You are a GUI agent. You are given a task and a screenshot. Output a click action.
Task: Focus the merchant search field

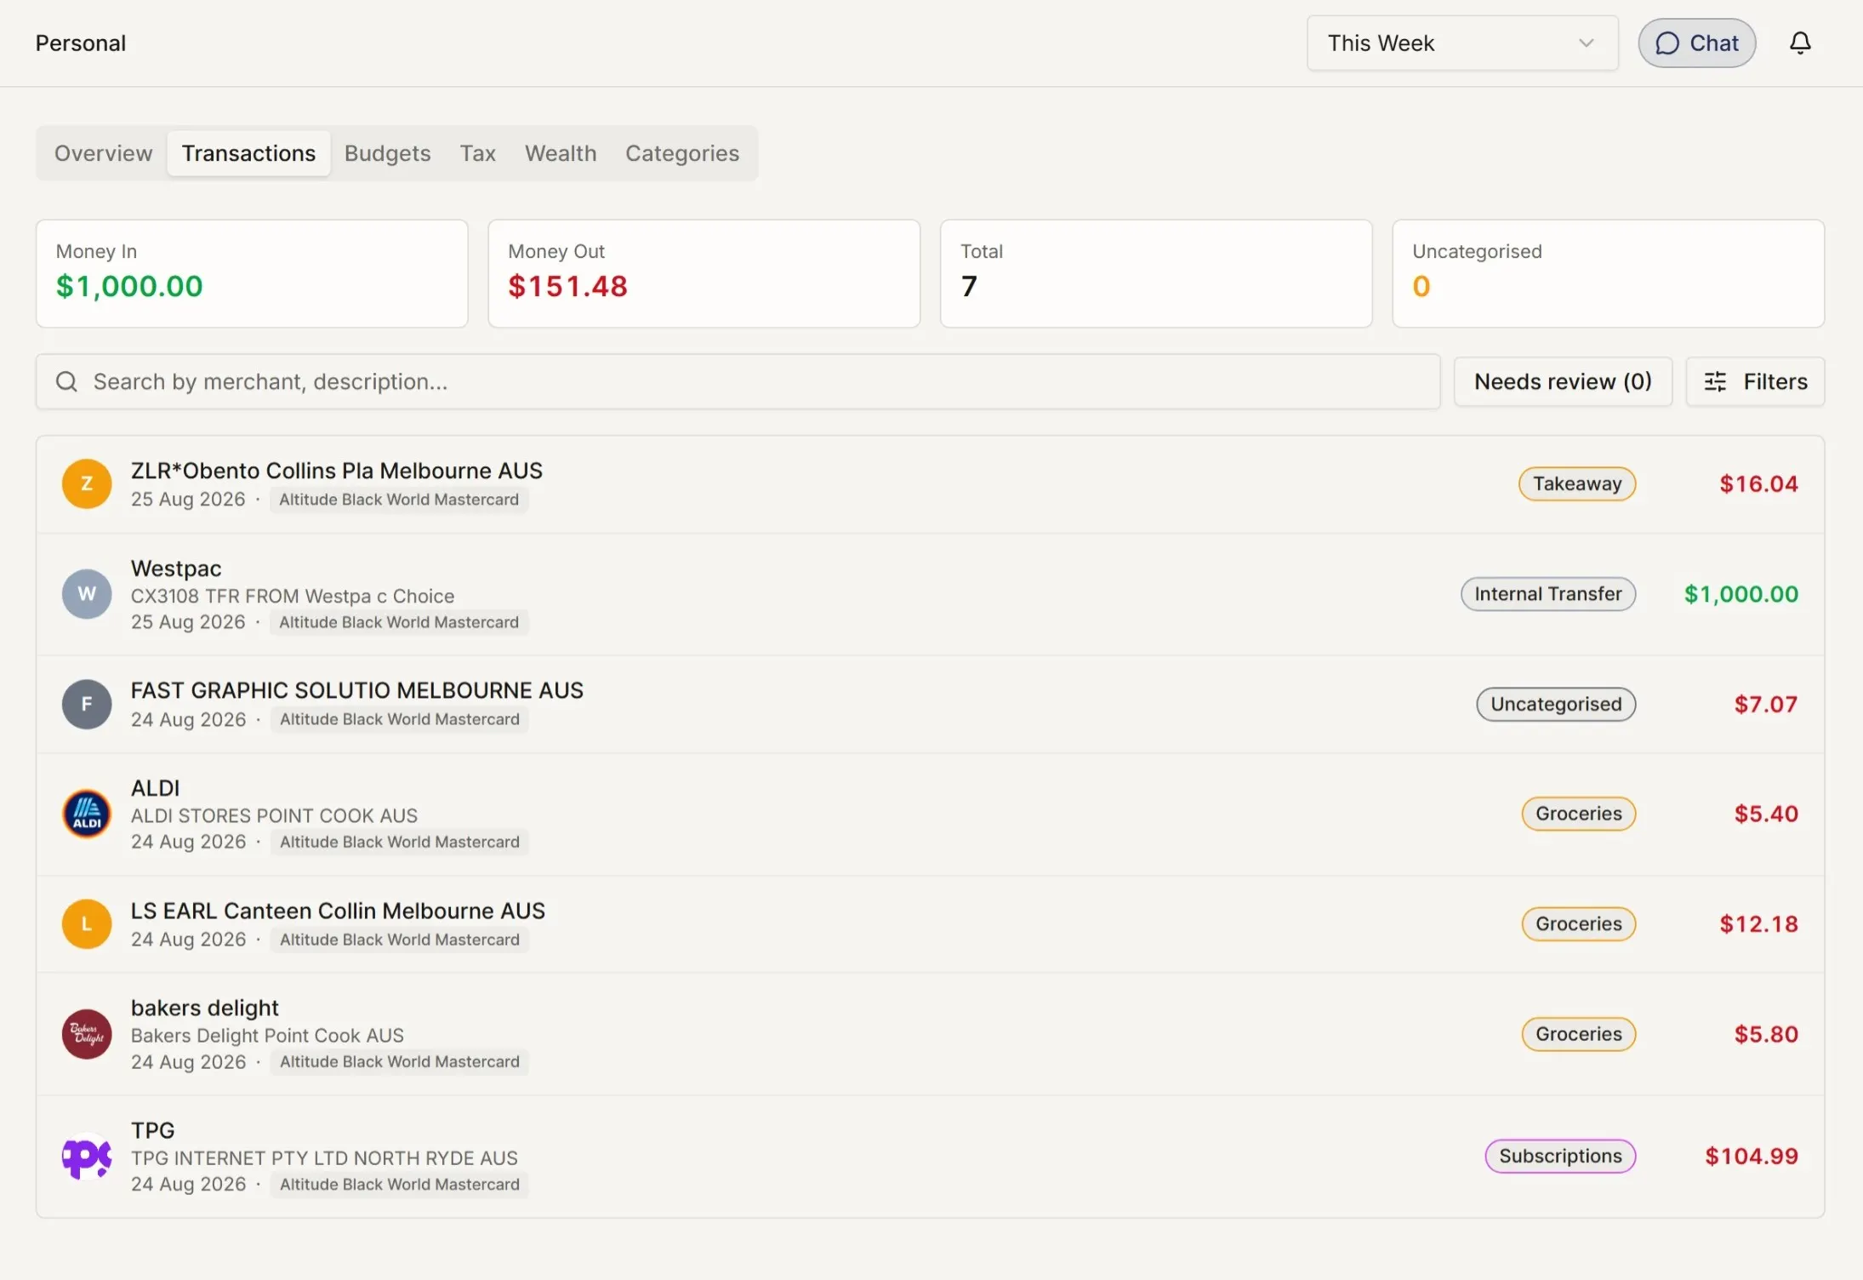point(738,382)
